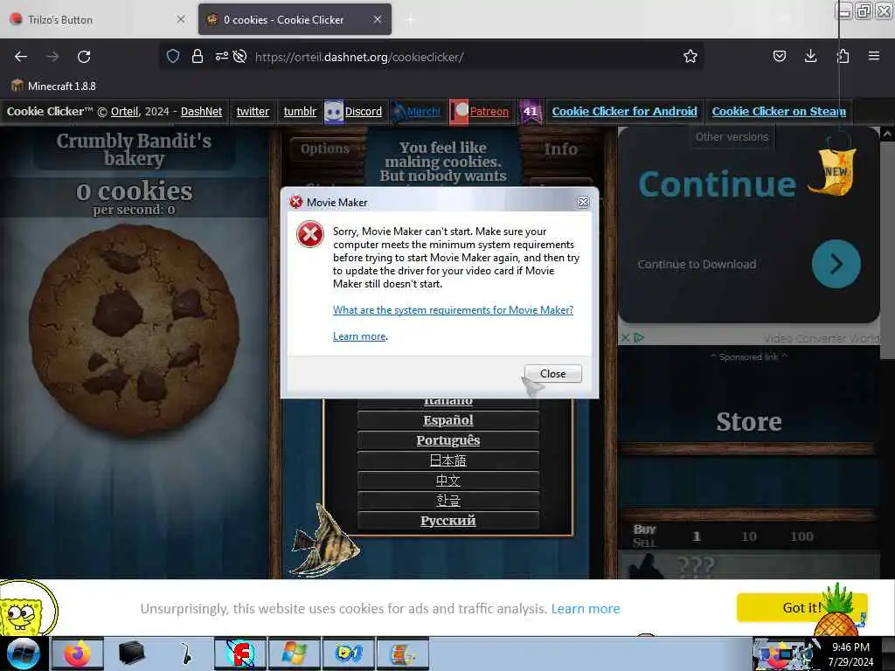895x671 pixels.
Task: Click the X on Movie Maker dialog title bar
Action: [583, 202]
